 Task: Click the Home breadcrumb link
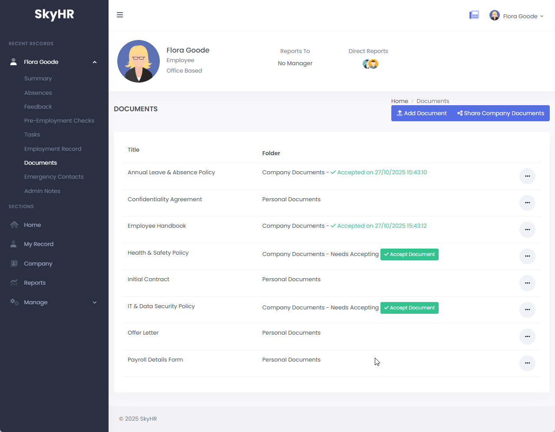[400, 101]
